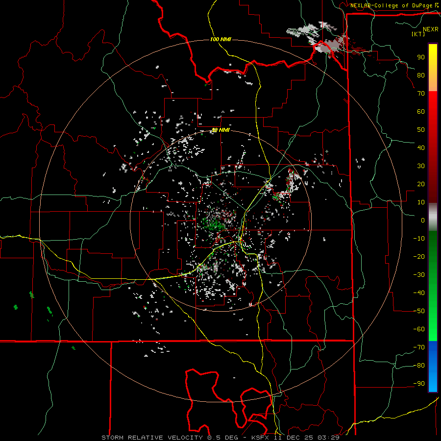Click the 90 knot scale label
441x441 pixels.
coord(421,57)
